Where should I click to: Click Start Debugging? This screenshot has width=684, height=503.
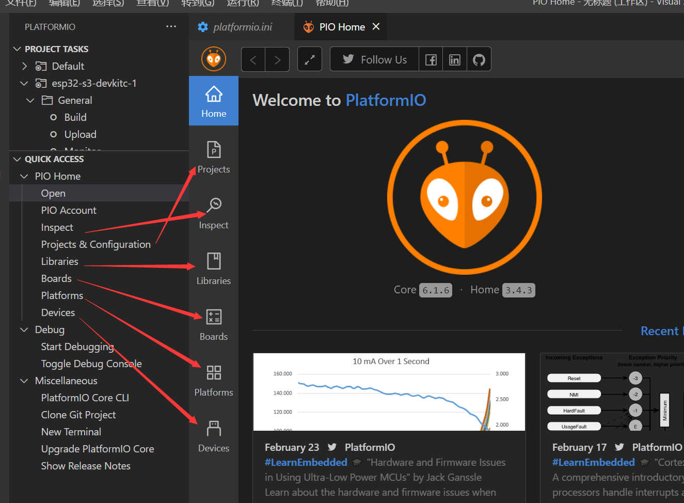click(77, 347)
